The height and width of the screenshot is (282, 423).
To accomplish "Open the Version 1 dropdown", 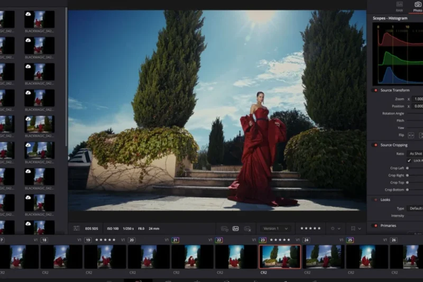I will tap(275, 229).
